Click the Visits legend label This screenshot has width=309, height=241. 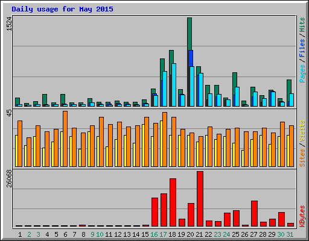click(x=302, y=131)
